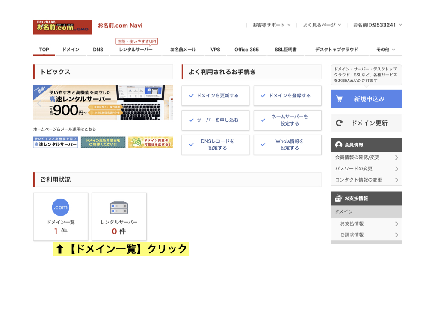Expand the よく見るページ dropdown
The image size is (438, 328).
[x=322, y=25]
